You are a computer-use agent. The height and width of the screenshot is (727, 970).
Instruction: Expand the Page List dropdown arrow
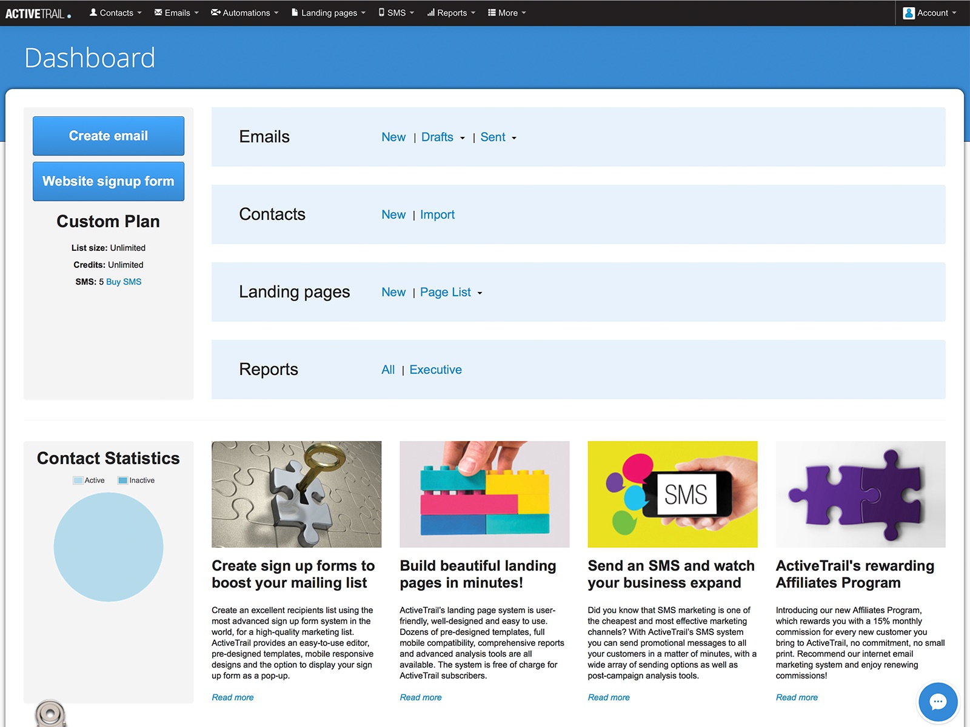[480, 293]
